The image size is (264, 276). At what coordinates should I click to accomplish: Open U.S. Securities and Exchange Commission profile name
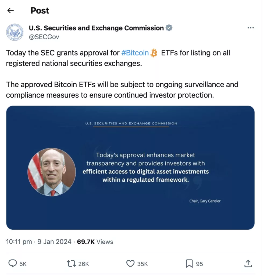tap(96, 28)
